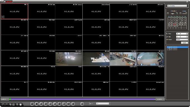Select day 31 in the calendar

pyautogui.click(x=177, y=26)
